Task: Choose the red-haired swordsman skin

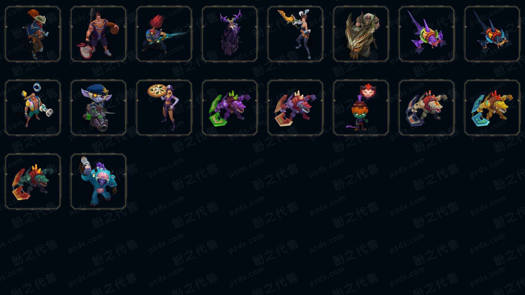Action: [x=164, y=34]
